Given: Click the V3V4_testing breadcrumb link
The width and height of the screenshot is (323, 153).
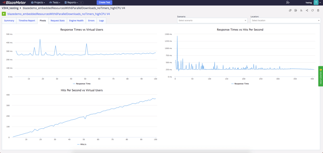Looking at the screenshot, I should click(x=10, y=8).
